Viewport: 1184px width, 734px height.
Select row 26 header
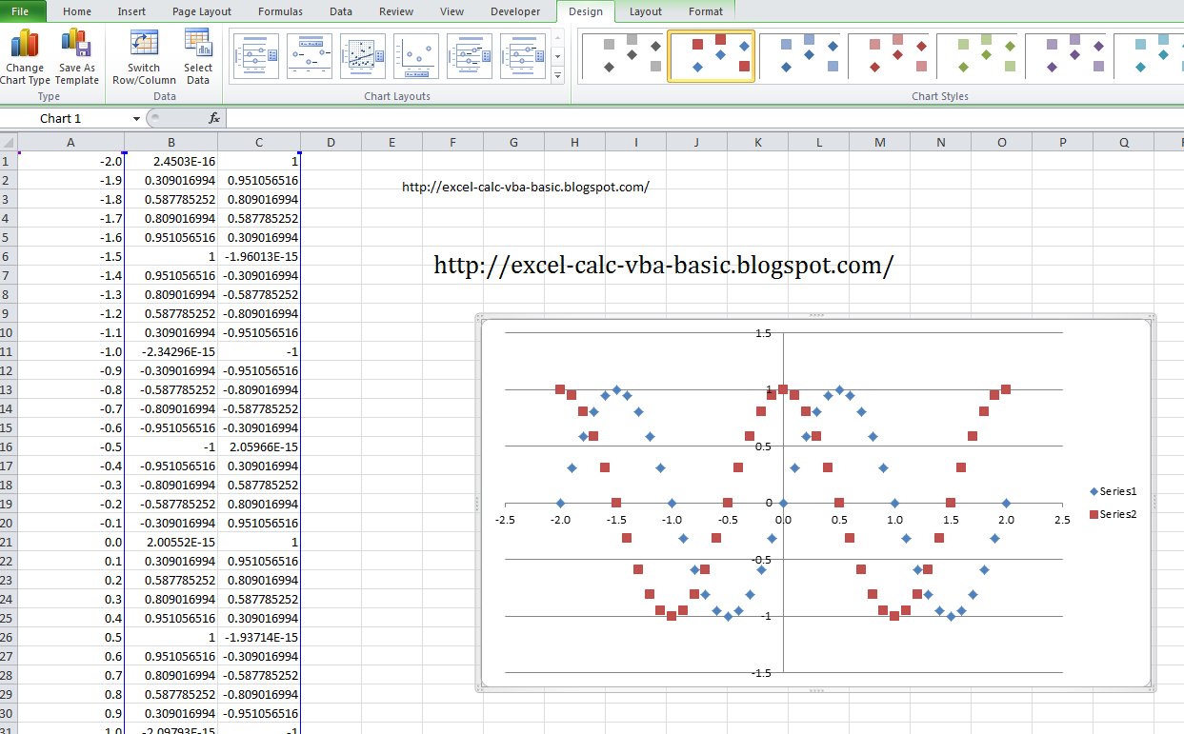coord(9,638)
